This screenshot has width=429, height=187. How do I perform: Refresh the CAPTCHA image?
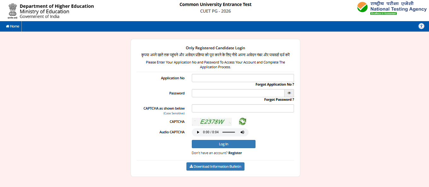point(242,121)
